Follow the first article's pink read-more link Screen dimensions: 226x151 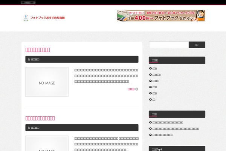pyautogui.click(x=131, y=89)
